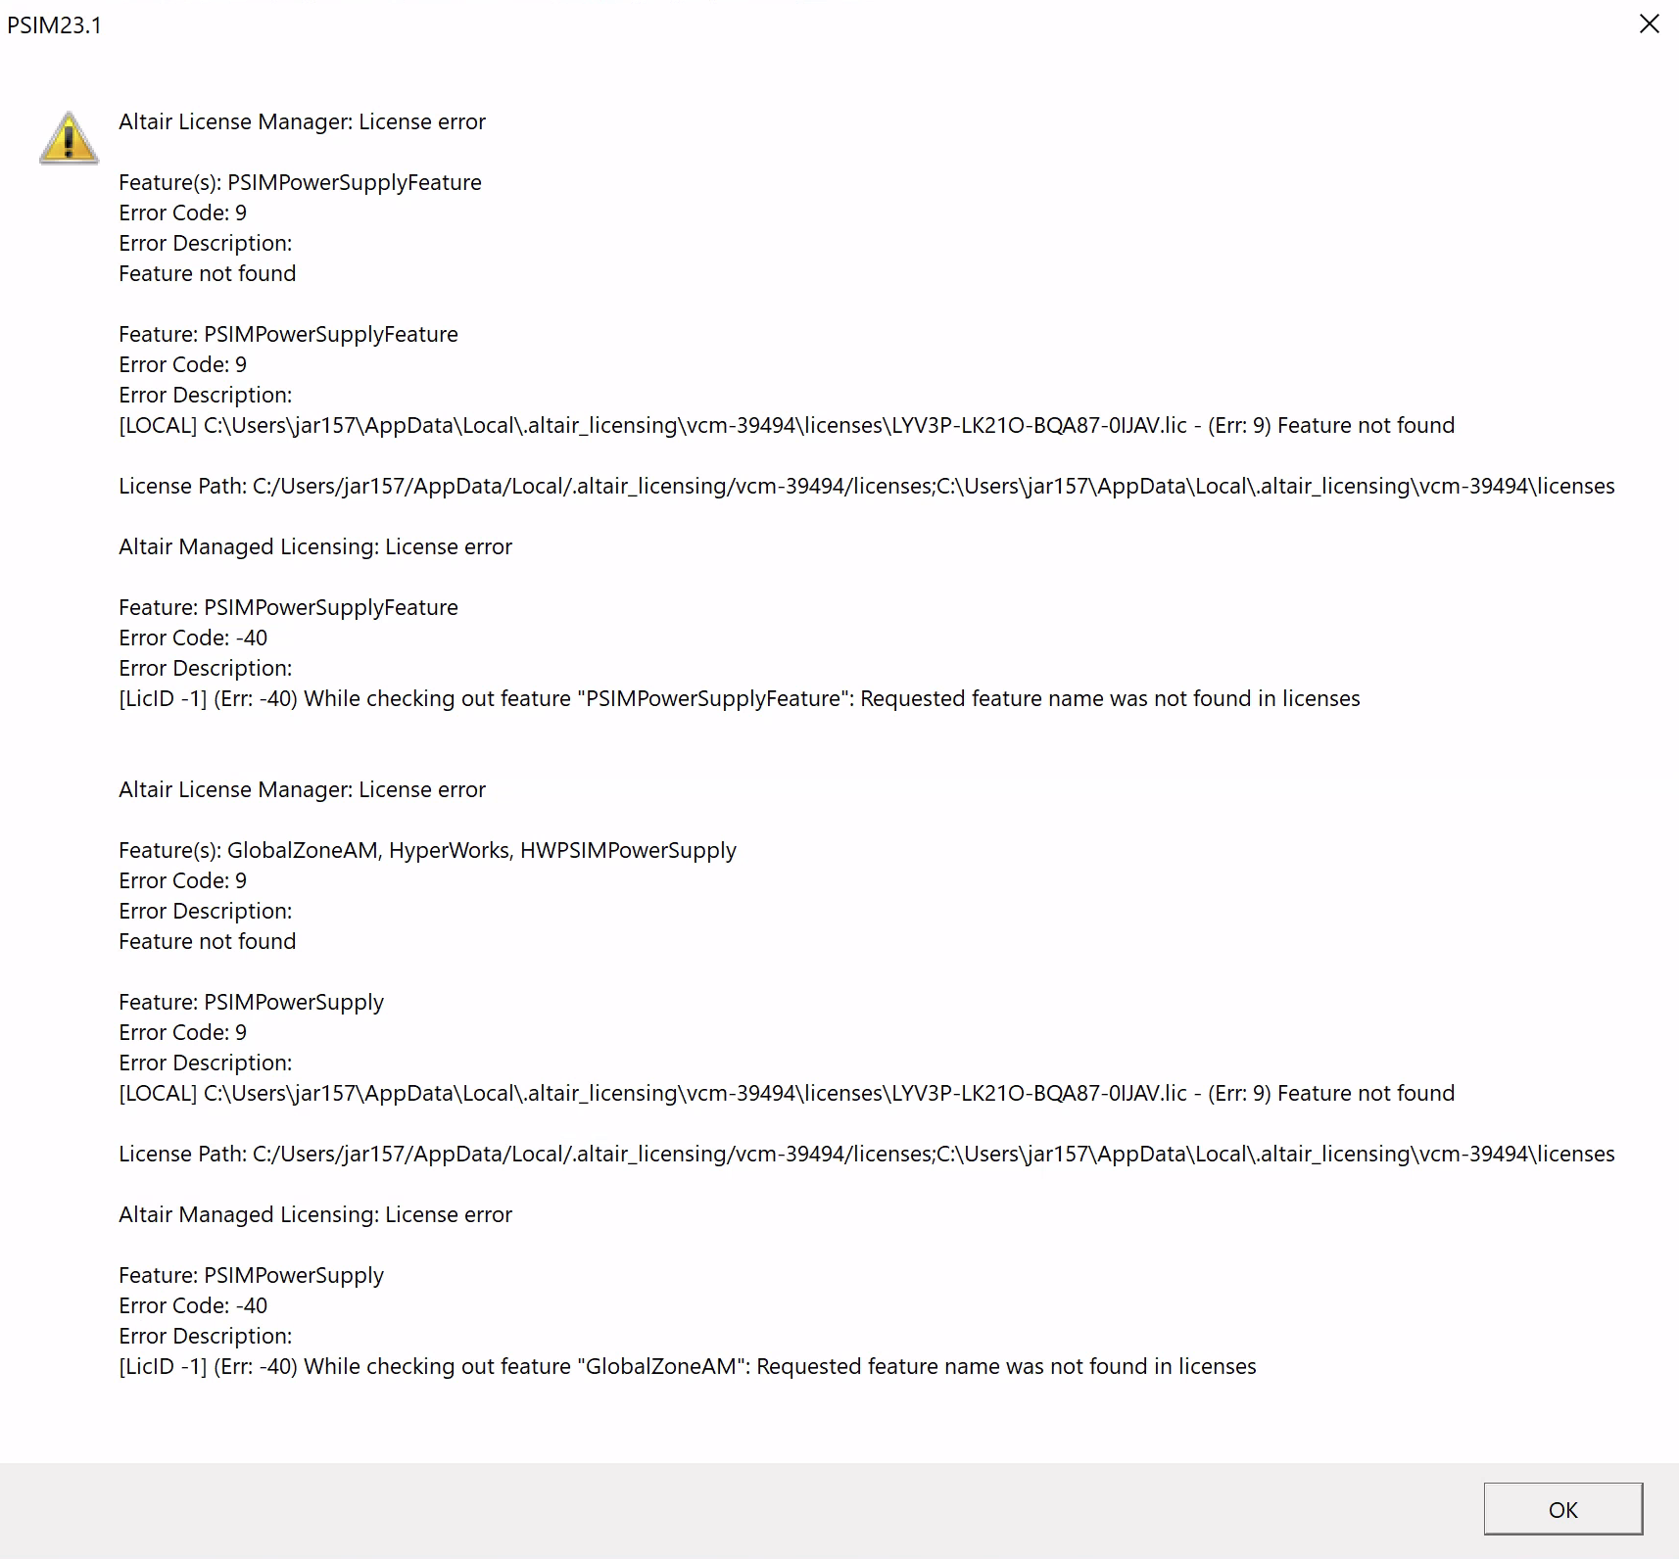Click the LicID -40 checkout error message
The image size is (1679, 1559).
tap(739, 698)
